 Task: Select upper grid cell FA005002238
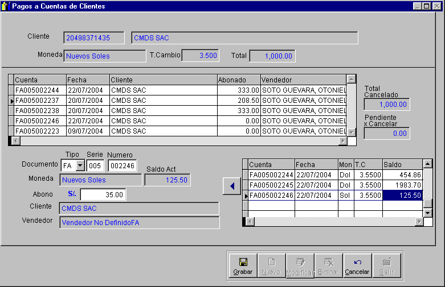(x=40, y=111)
